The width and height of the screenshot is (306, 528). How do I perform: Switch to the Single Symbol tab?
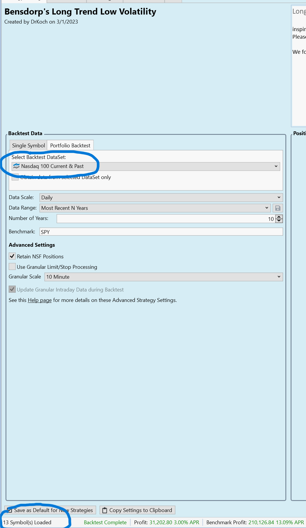click(x=28, y=146)
